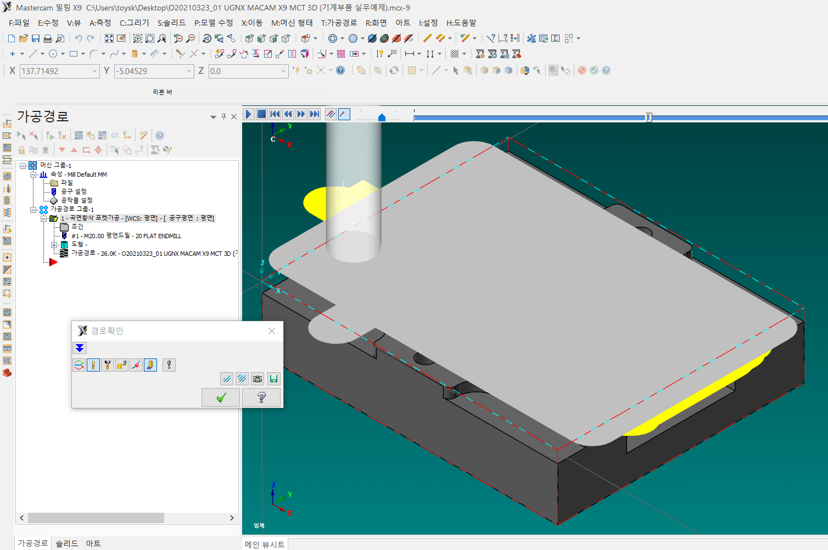Click the help icon beside the Z field

(340, 70)
